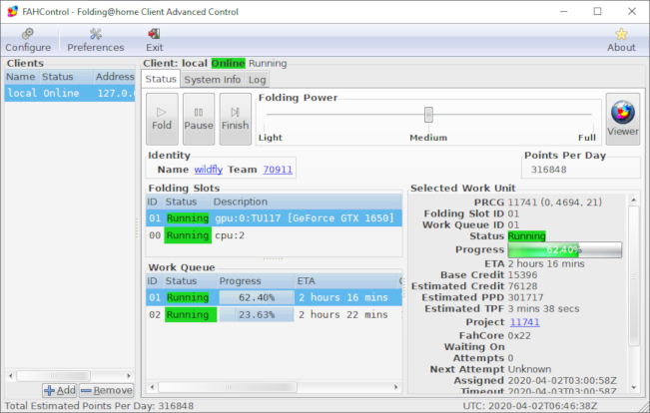Select the local client row
Image resolution: width=650 pixels, height=413 pixels.
(x=70, y=93)
